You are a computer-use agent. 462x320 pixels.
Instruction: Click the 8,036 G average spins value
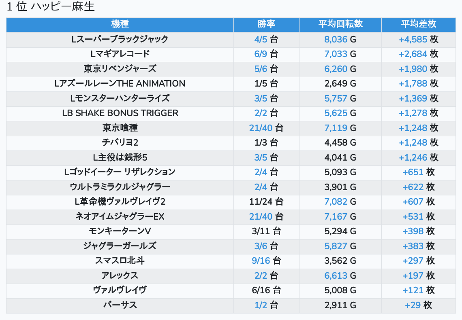pos(340,39)
